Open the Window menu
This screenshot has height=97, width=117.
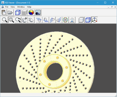[x=21, y=7]
